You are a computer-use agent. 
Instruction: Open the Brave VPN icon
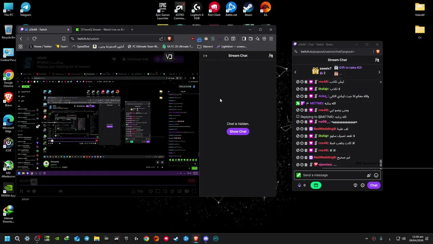click(x=264, y=39)
